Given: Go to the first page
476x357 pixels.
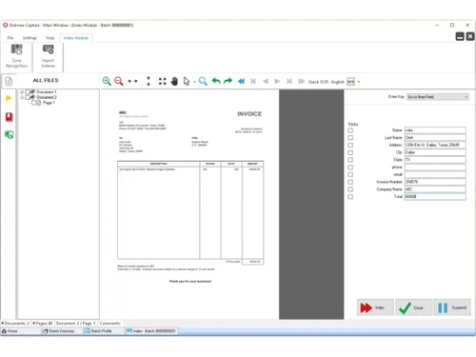Looking at the screenshot, I should pyautogui.click(x=253, y=81).
